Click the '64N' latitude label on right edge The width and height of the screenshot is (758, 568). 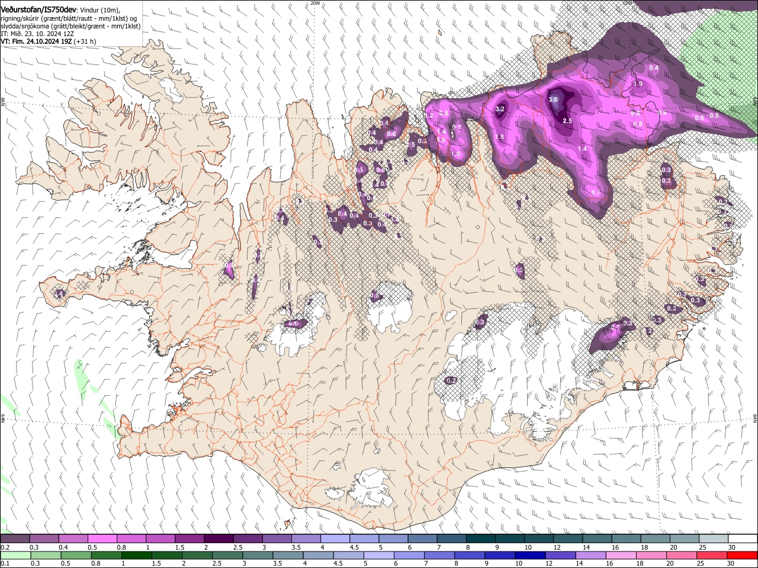755,417
